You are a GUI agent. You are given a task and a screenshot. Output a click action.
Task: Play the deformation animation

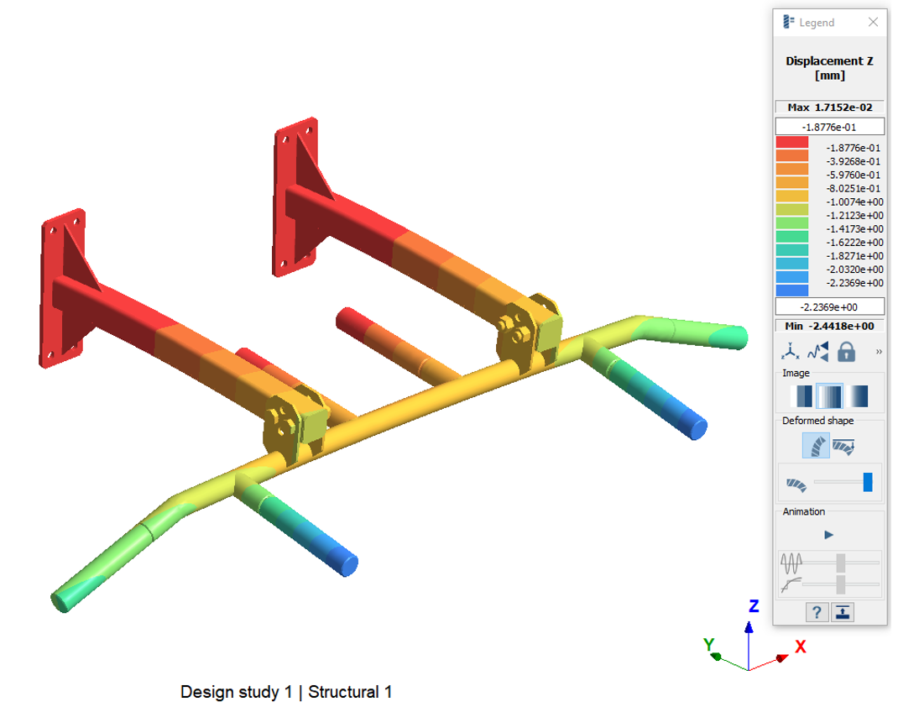829,535
